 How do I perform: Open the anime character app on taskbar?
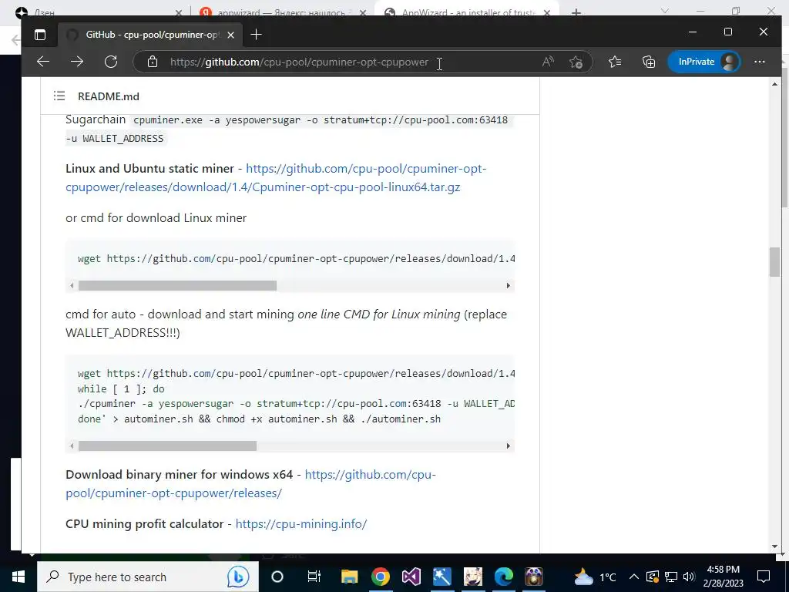pyautogui.click(x=472, y=577)
